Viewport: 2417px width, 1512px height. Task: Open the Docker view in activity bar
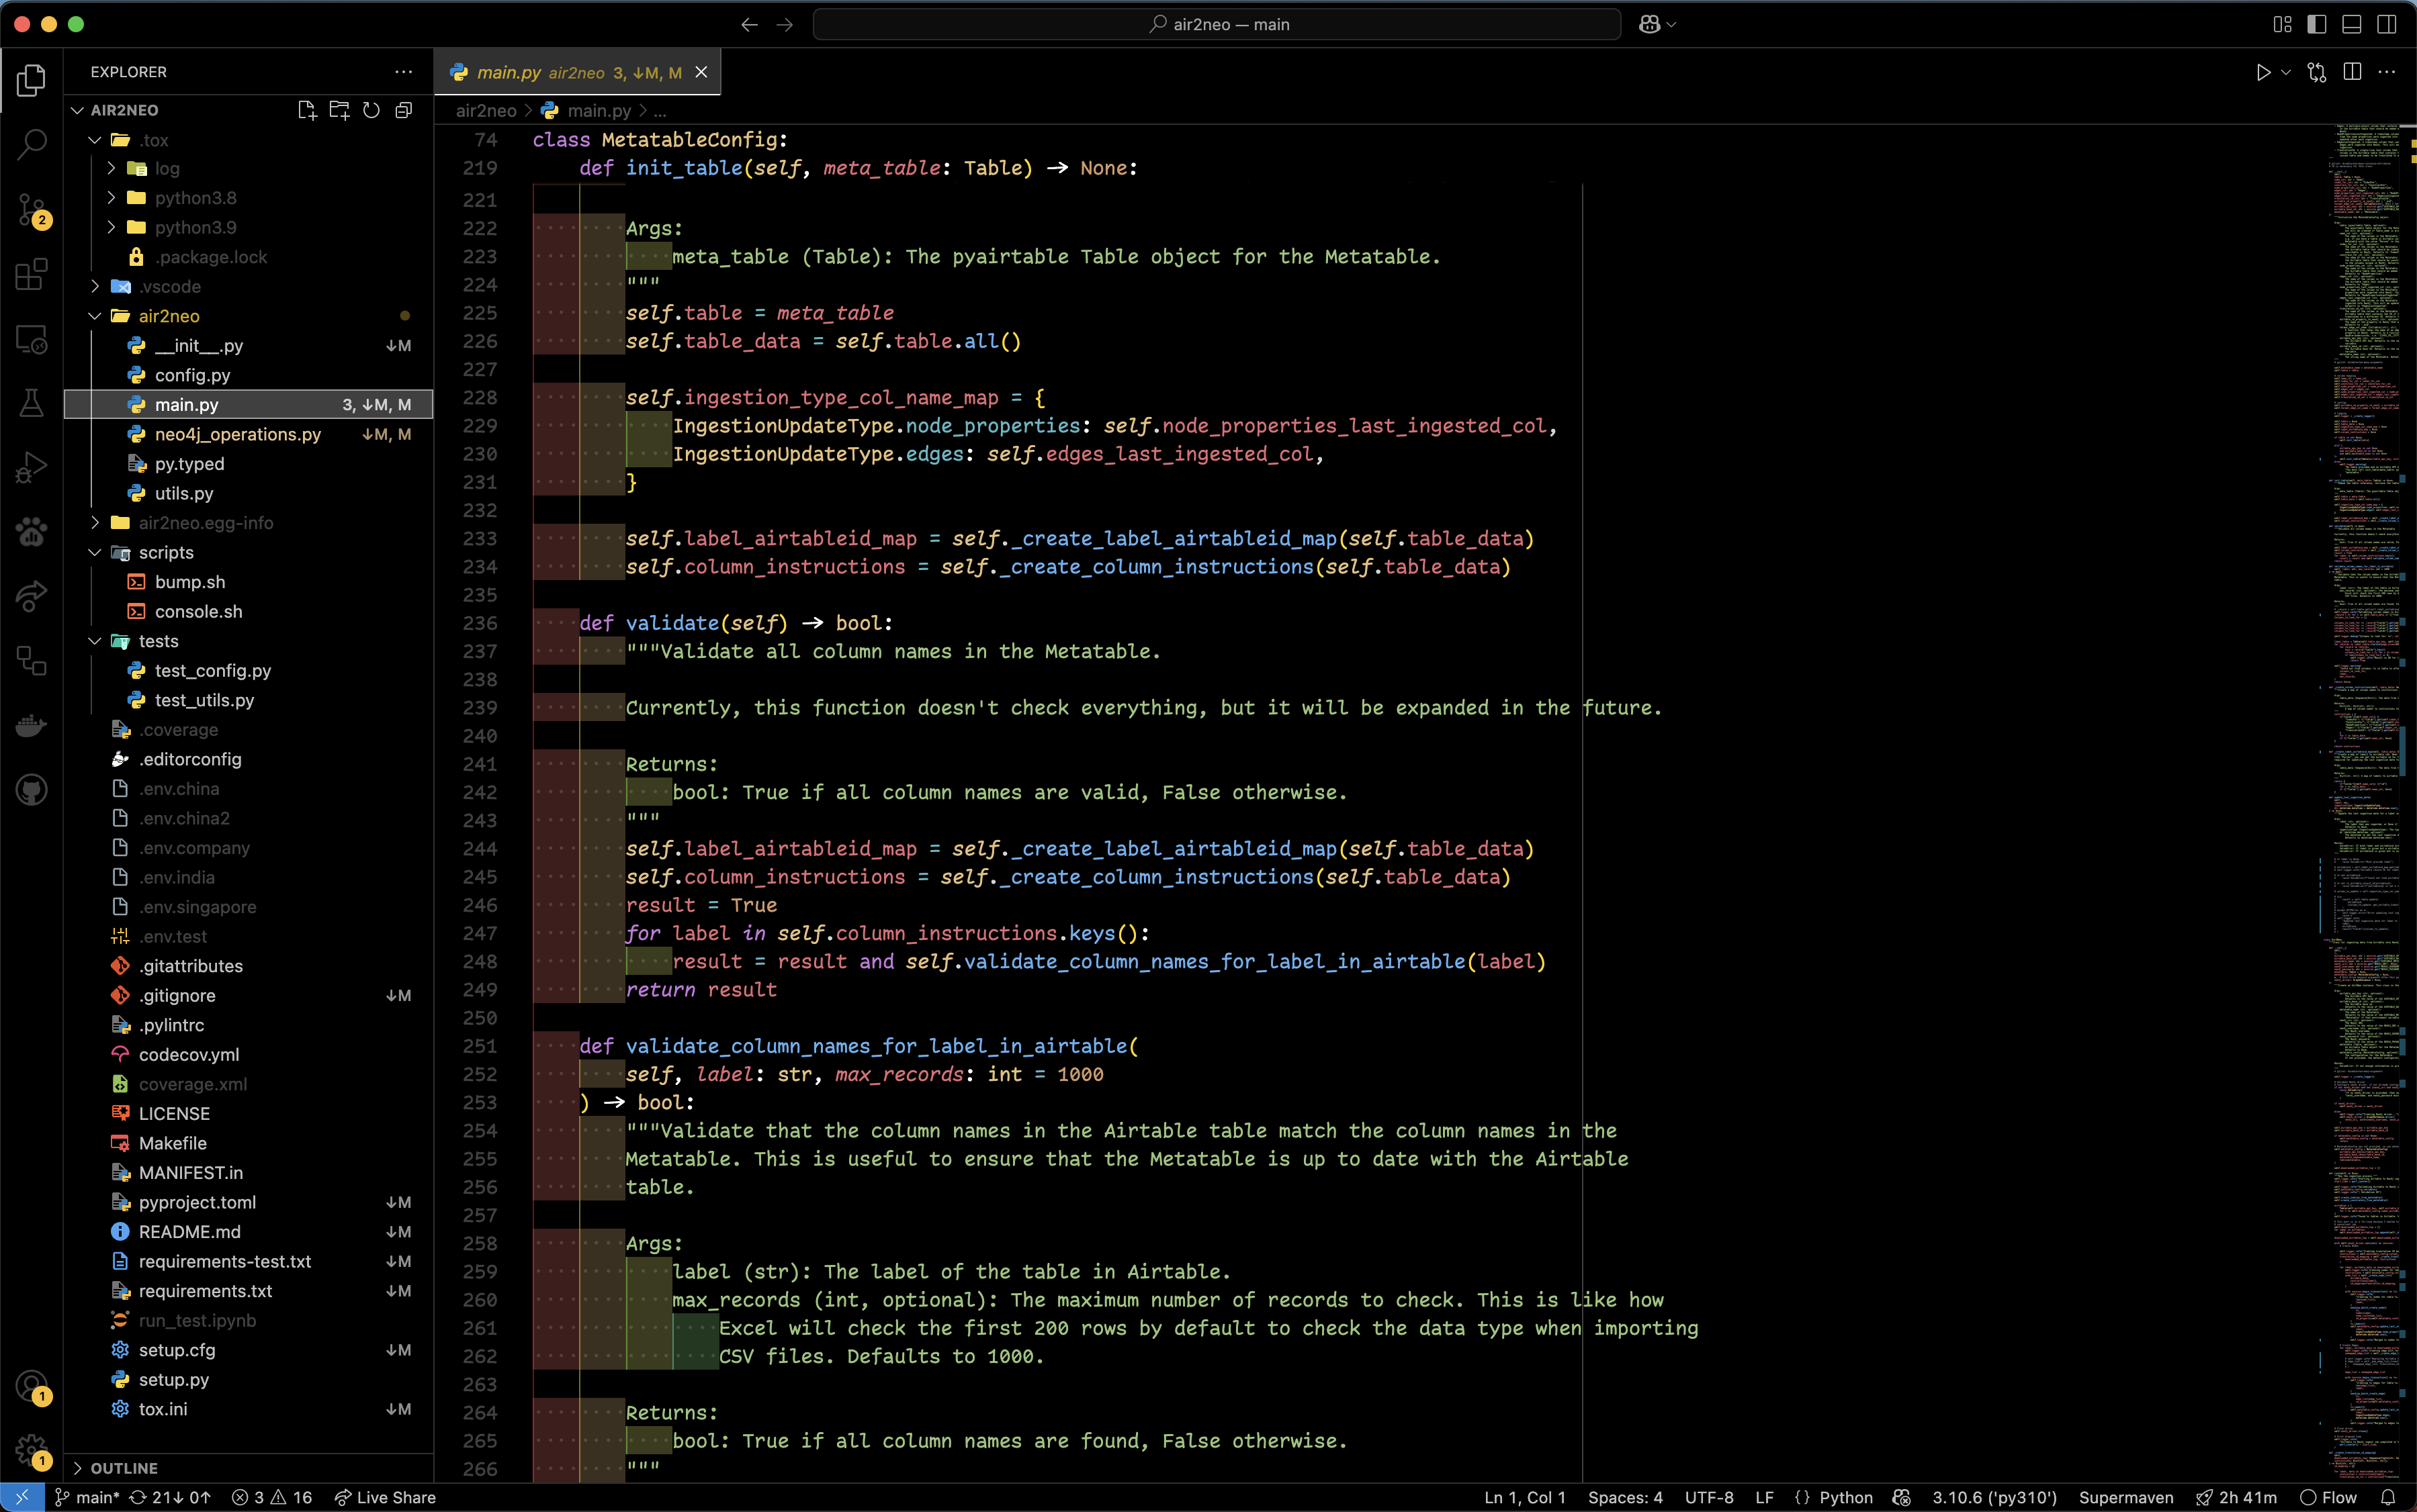[x=31, y=725]
